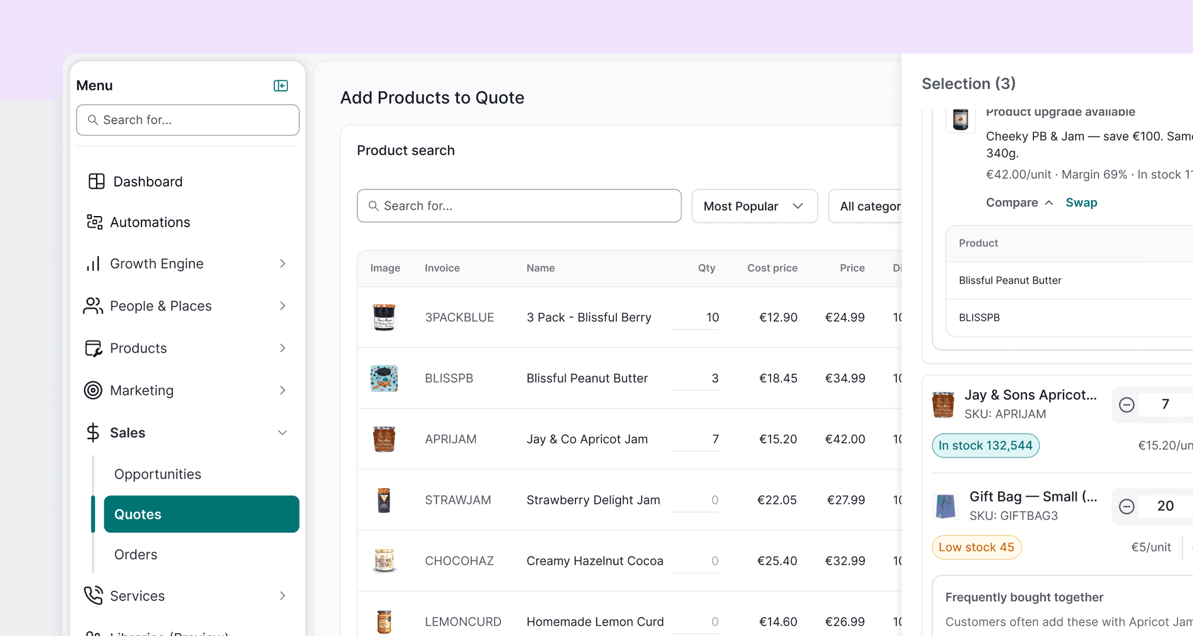1193x636 pixels.
Task: Open the Creamy Hazelnut Cocoa image
Action: (x=384, y=560)
